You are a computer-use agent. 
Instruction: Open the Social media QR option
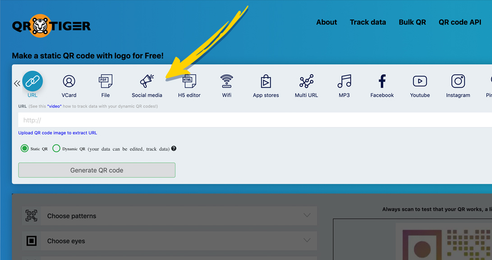pos(147,82)
